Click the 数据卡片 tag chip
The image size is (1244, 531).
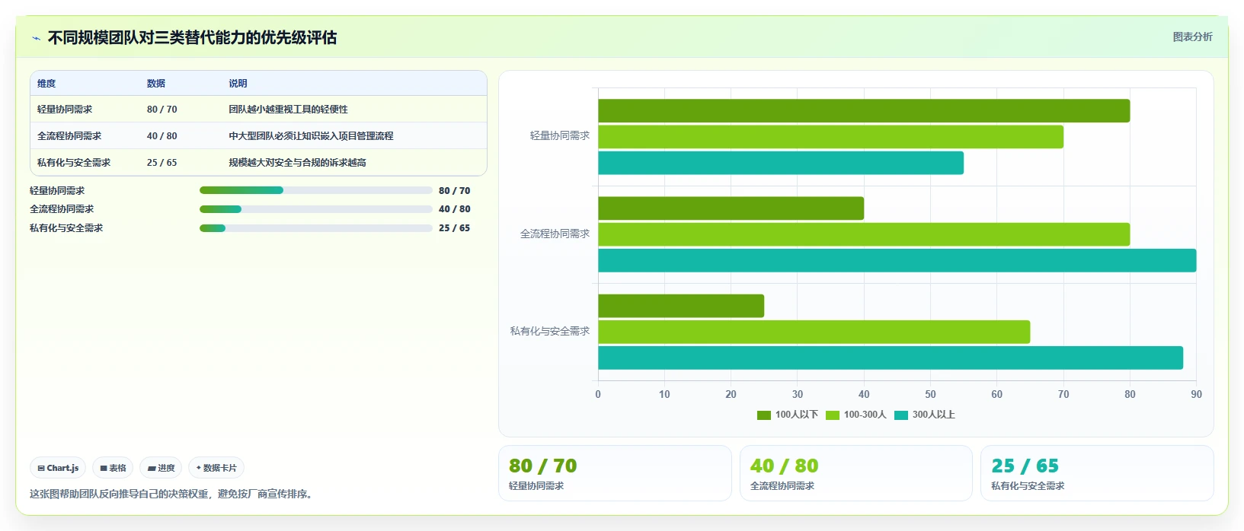[216, 468]
